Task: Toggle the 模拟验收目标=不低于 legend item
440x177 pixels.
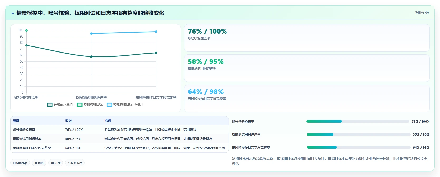Action: pos(125,105)
